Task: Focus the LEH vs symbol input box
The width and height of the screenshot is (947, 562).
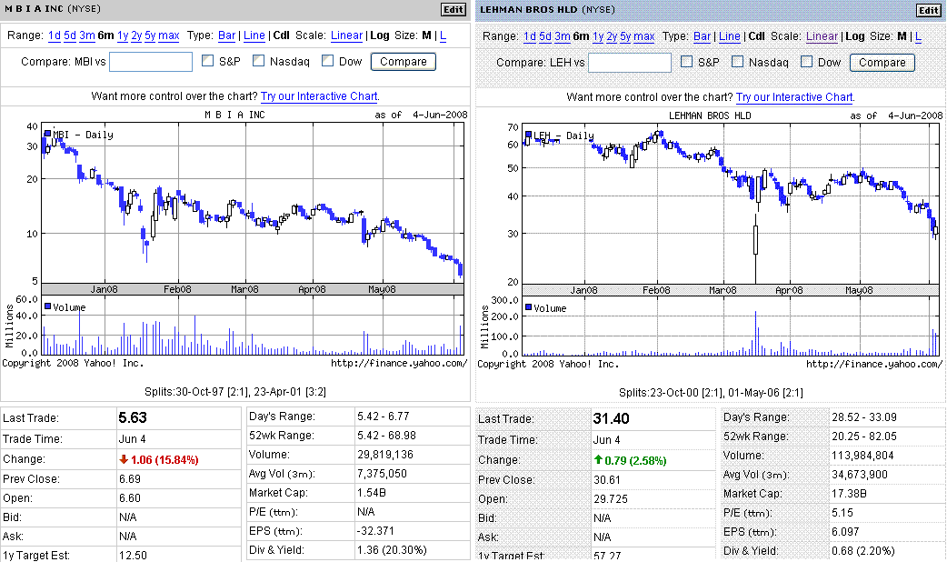Action: 625,63
